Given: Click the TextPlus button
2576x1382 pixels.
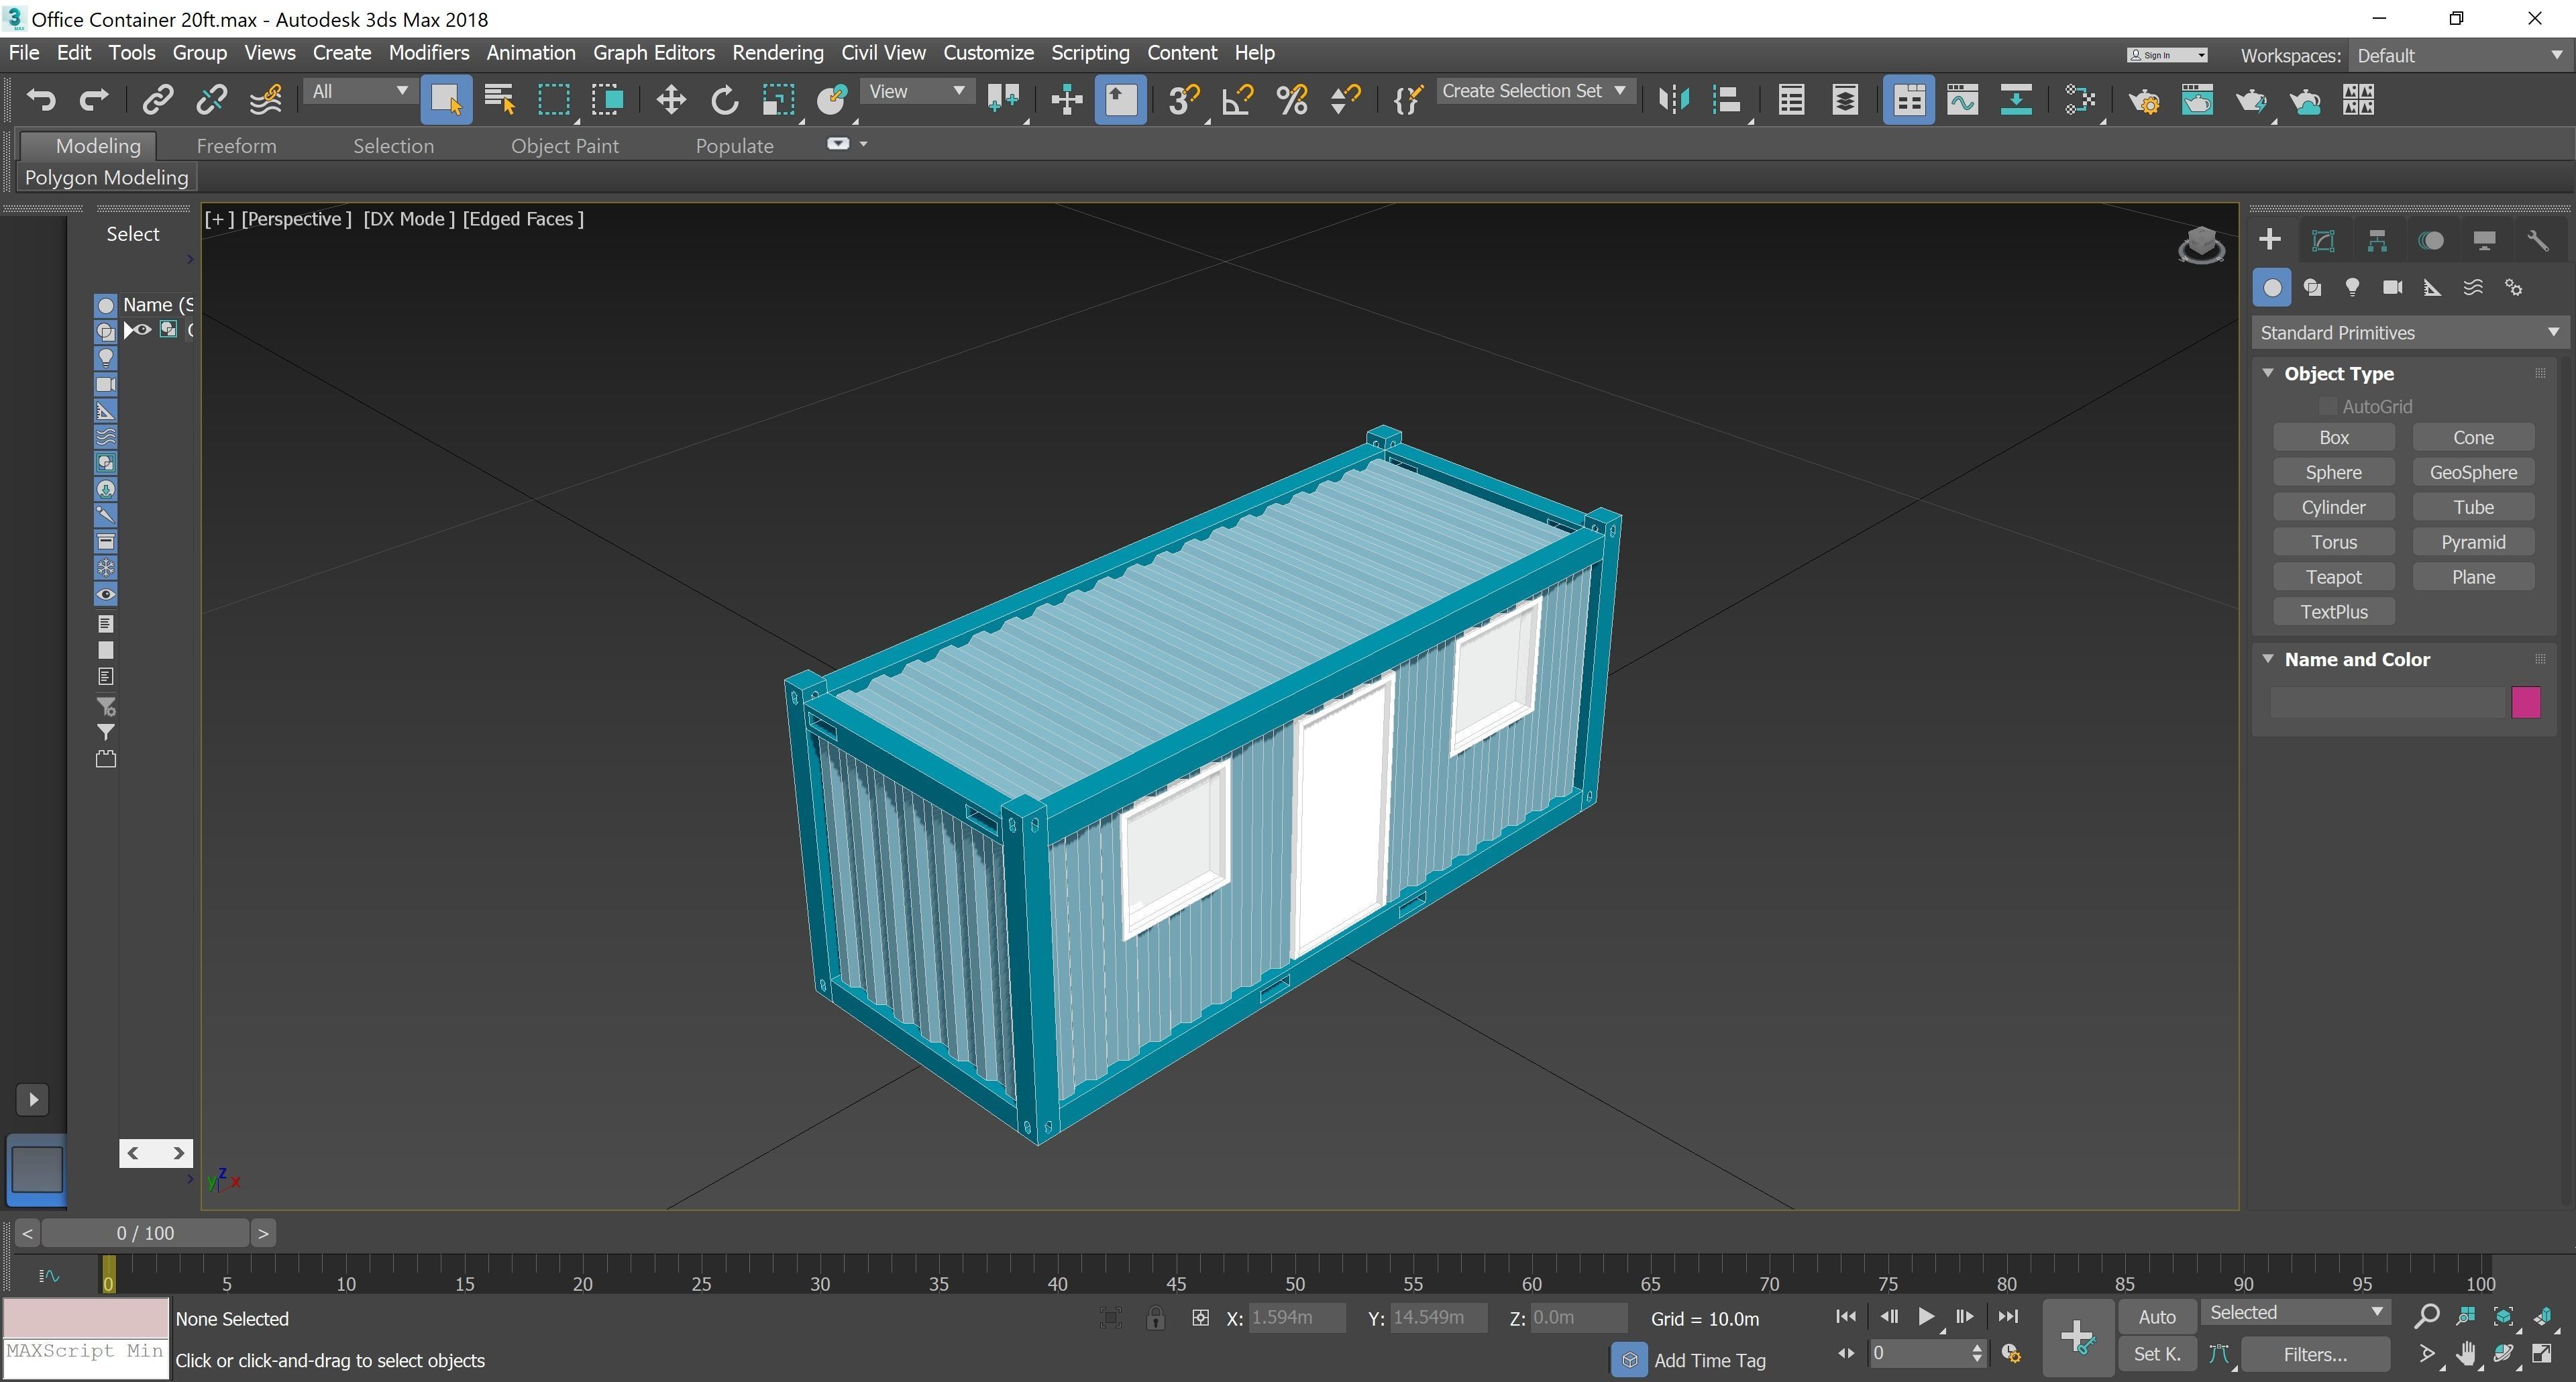Looking at the screenshot, I should click(x=2333, y=612).
